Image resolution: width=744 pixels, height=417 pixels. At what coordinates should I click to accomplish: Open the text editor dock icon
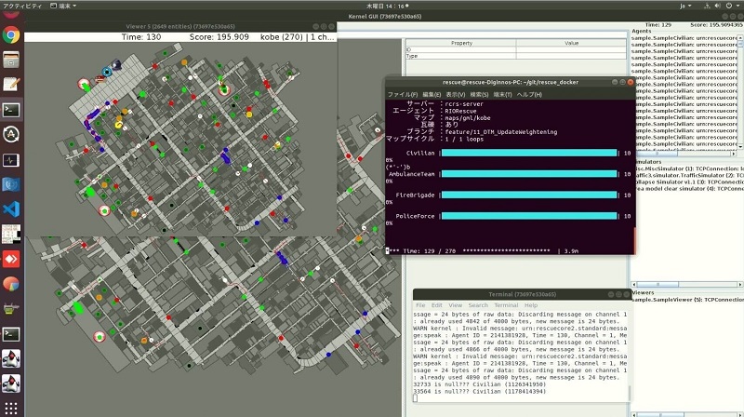point(12,85)
